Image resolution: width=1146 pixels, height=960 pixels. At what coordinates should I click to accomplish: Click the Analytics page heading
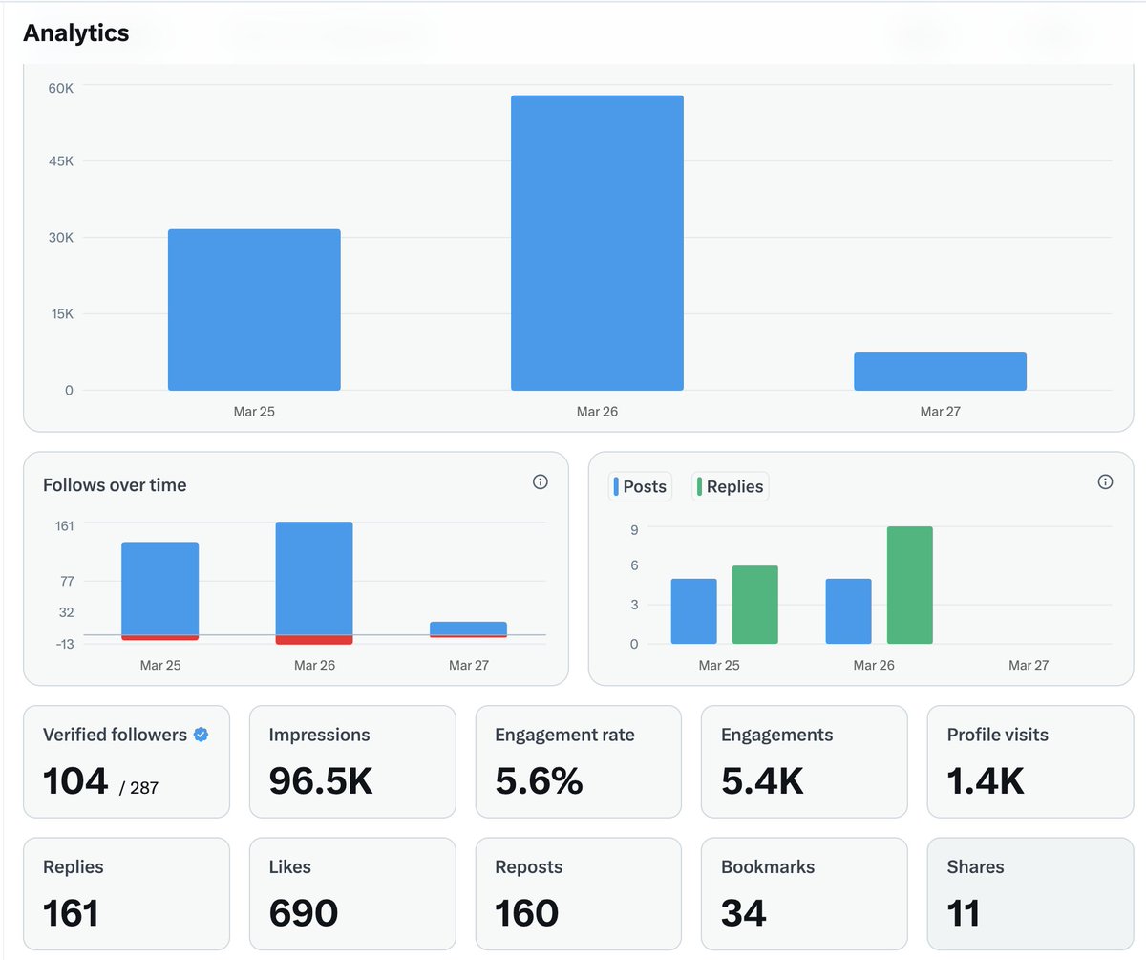click(75, 32)
